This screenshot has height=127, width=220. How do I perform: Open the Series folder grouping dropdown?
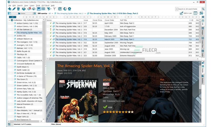coord(22,13)
